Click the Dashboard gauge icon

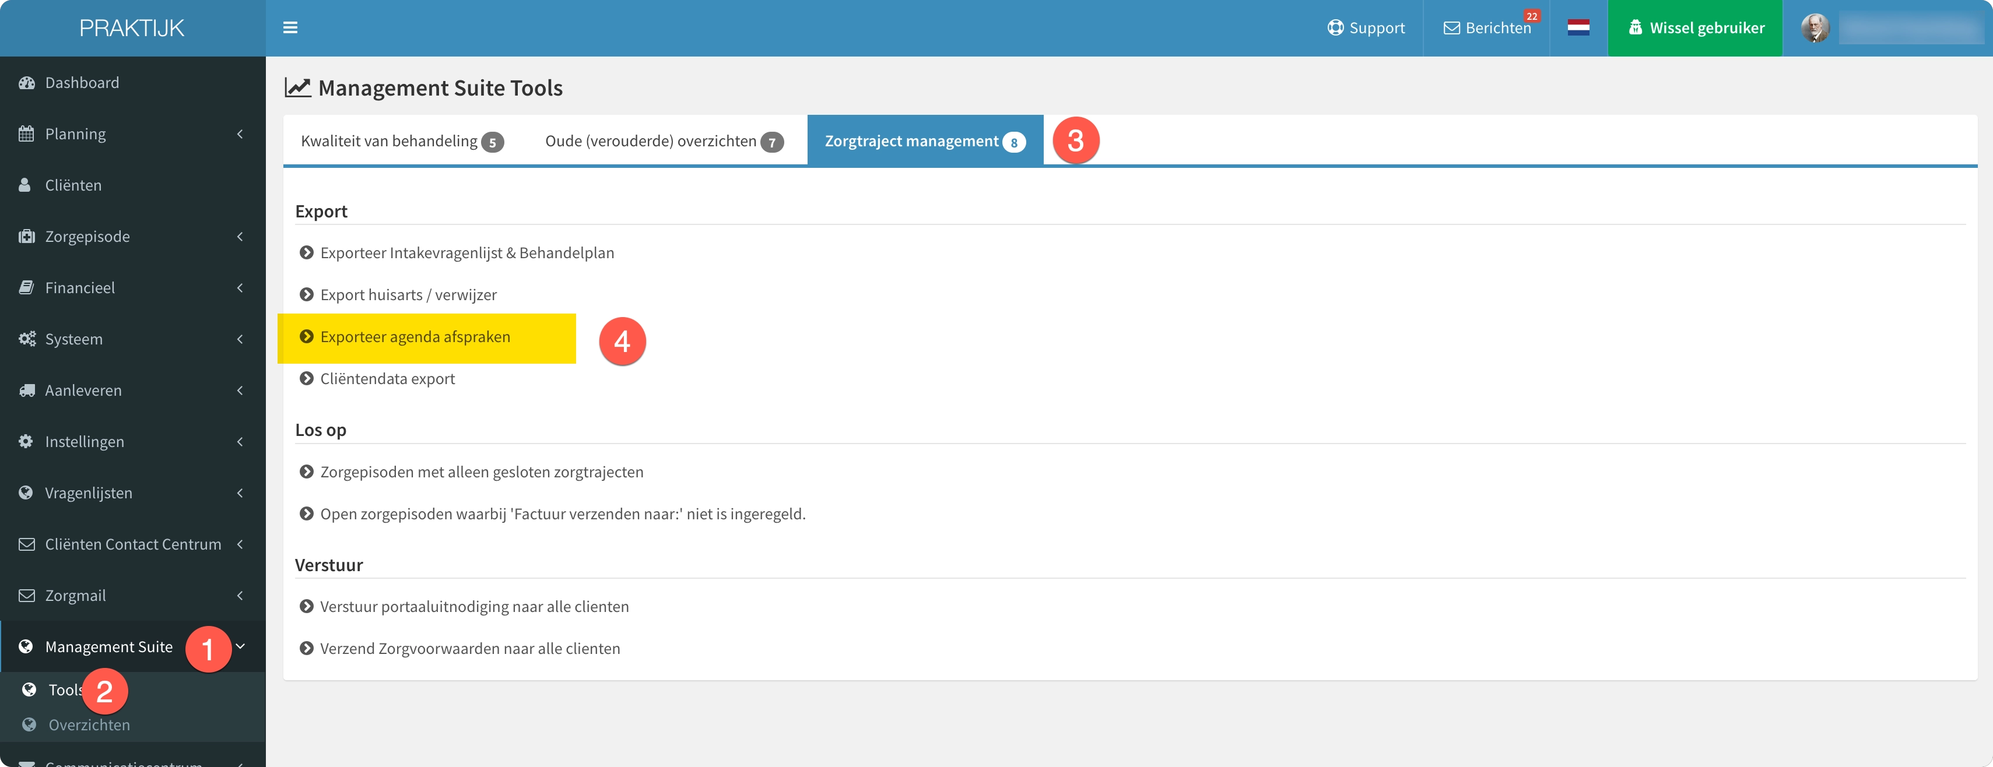point(26,83)
